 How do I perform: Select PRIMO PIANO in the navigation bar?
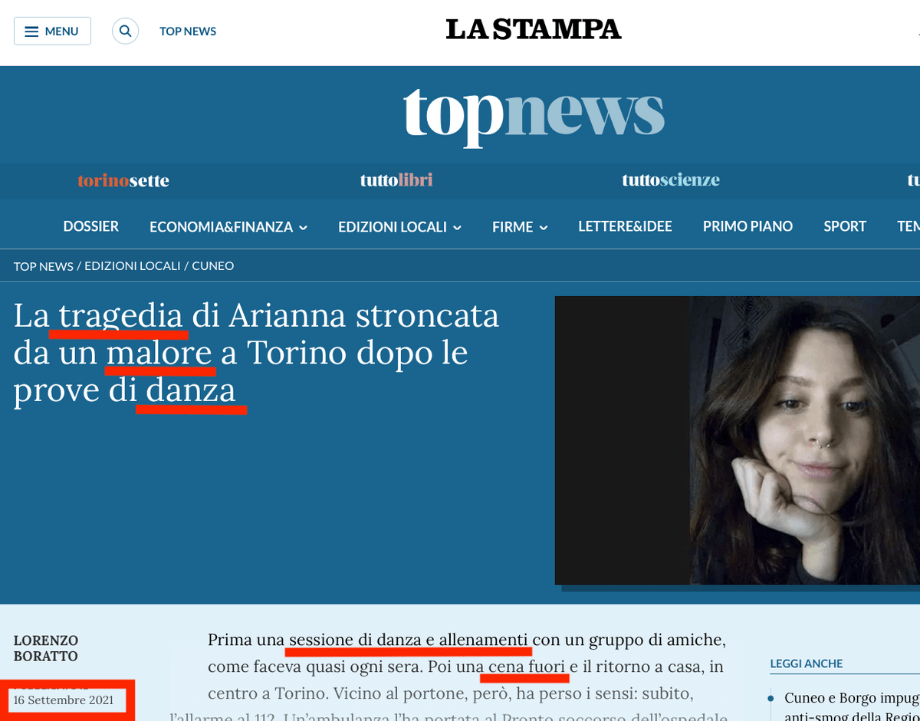point(747,226)
